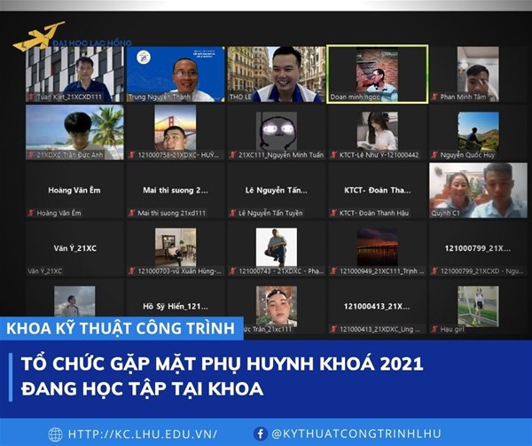The image size is (532, 446).
Task: Open the @KYTHUATCONGTRINHLHU Facebook handle
Action: 352,434
